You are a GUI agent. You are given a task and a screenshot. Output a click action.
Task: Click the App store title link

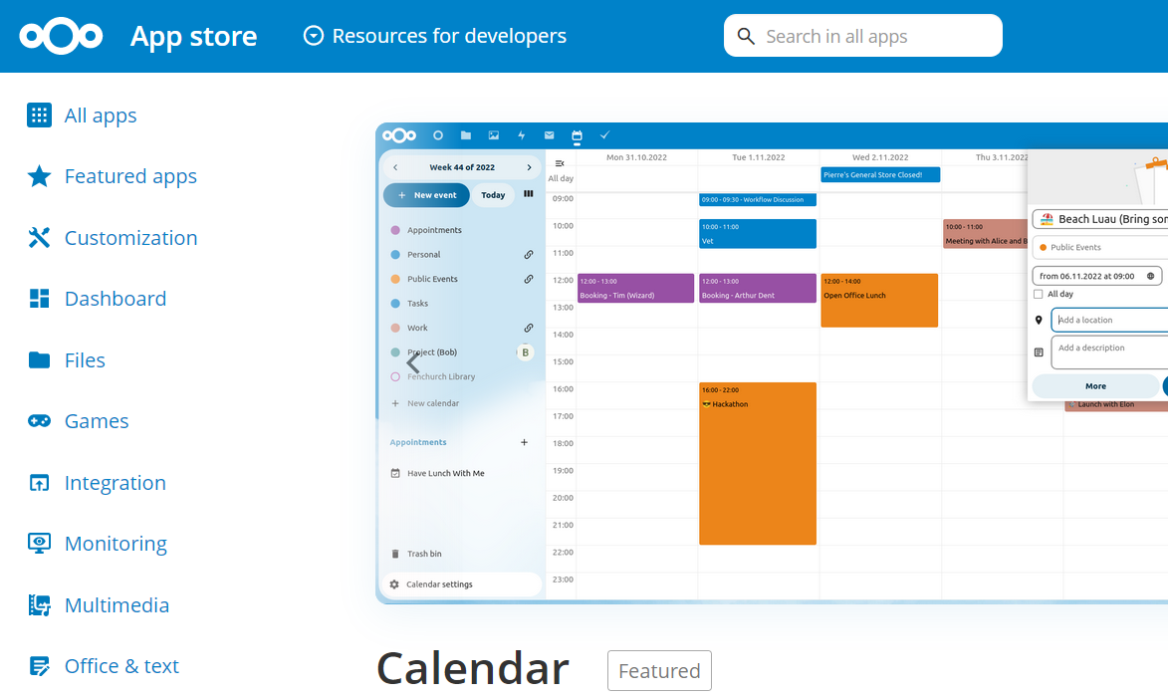pos(193,37)
